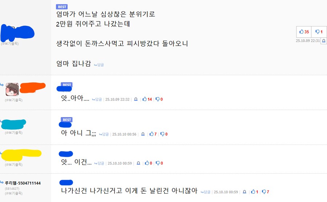Open profile of 루리웹-5504711144
This screenshot has height=202, width=327.
[x=23, y=183]
